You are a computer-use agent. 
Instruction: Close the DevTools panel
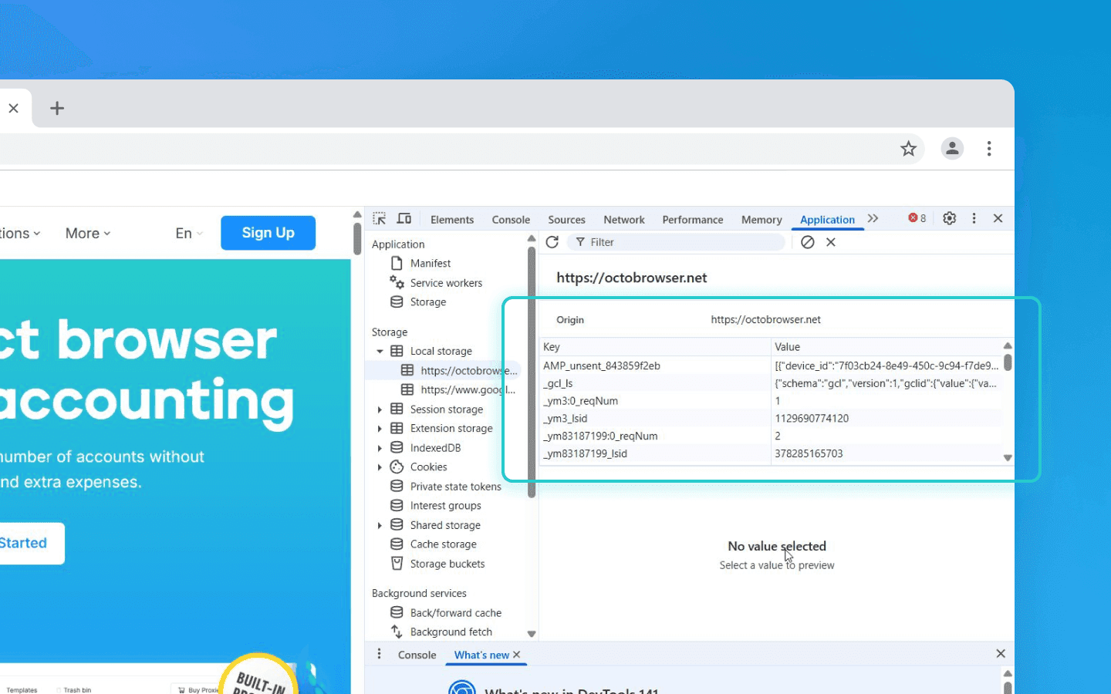point(998,219)
